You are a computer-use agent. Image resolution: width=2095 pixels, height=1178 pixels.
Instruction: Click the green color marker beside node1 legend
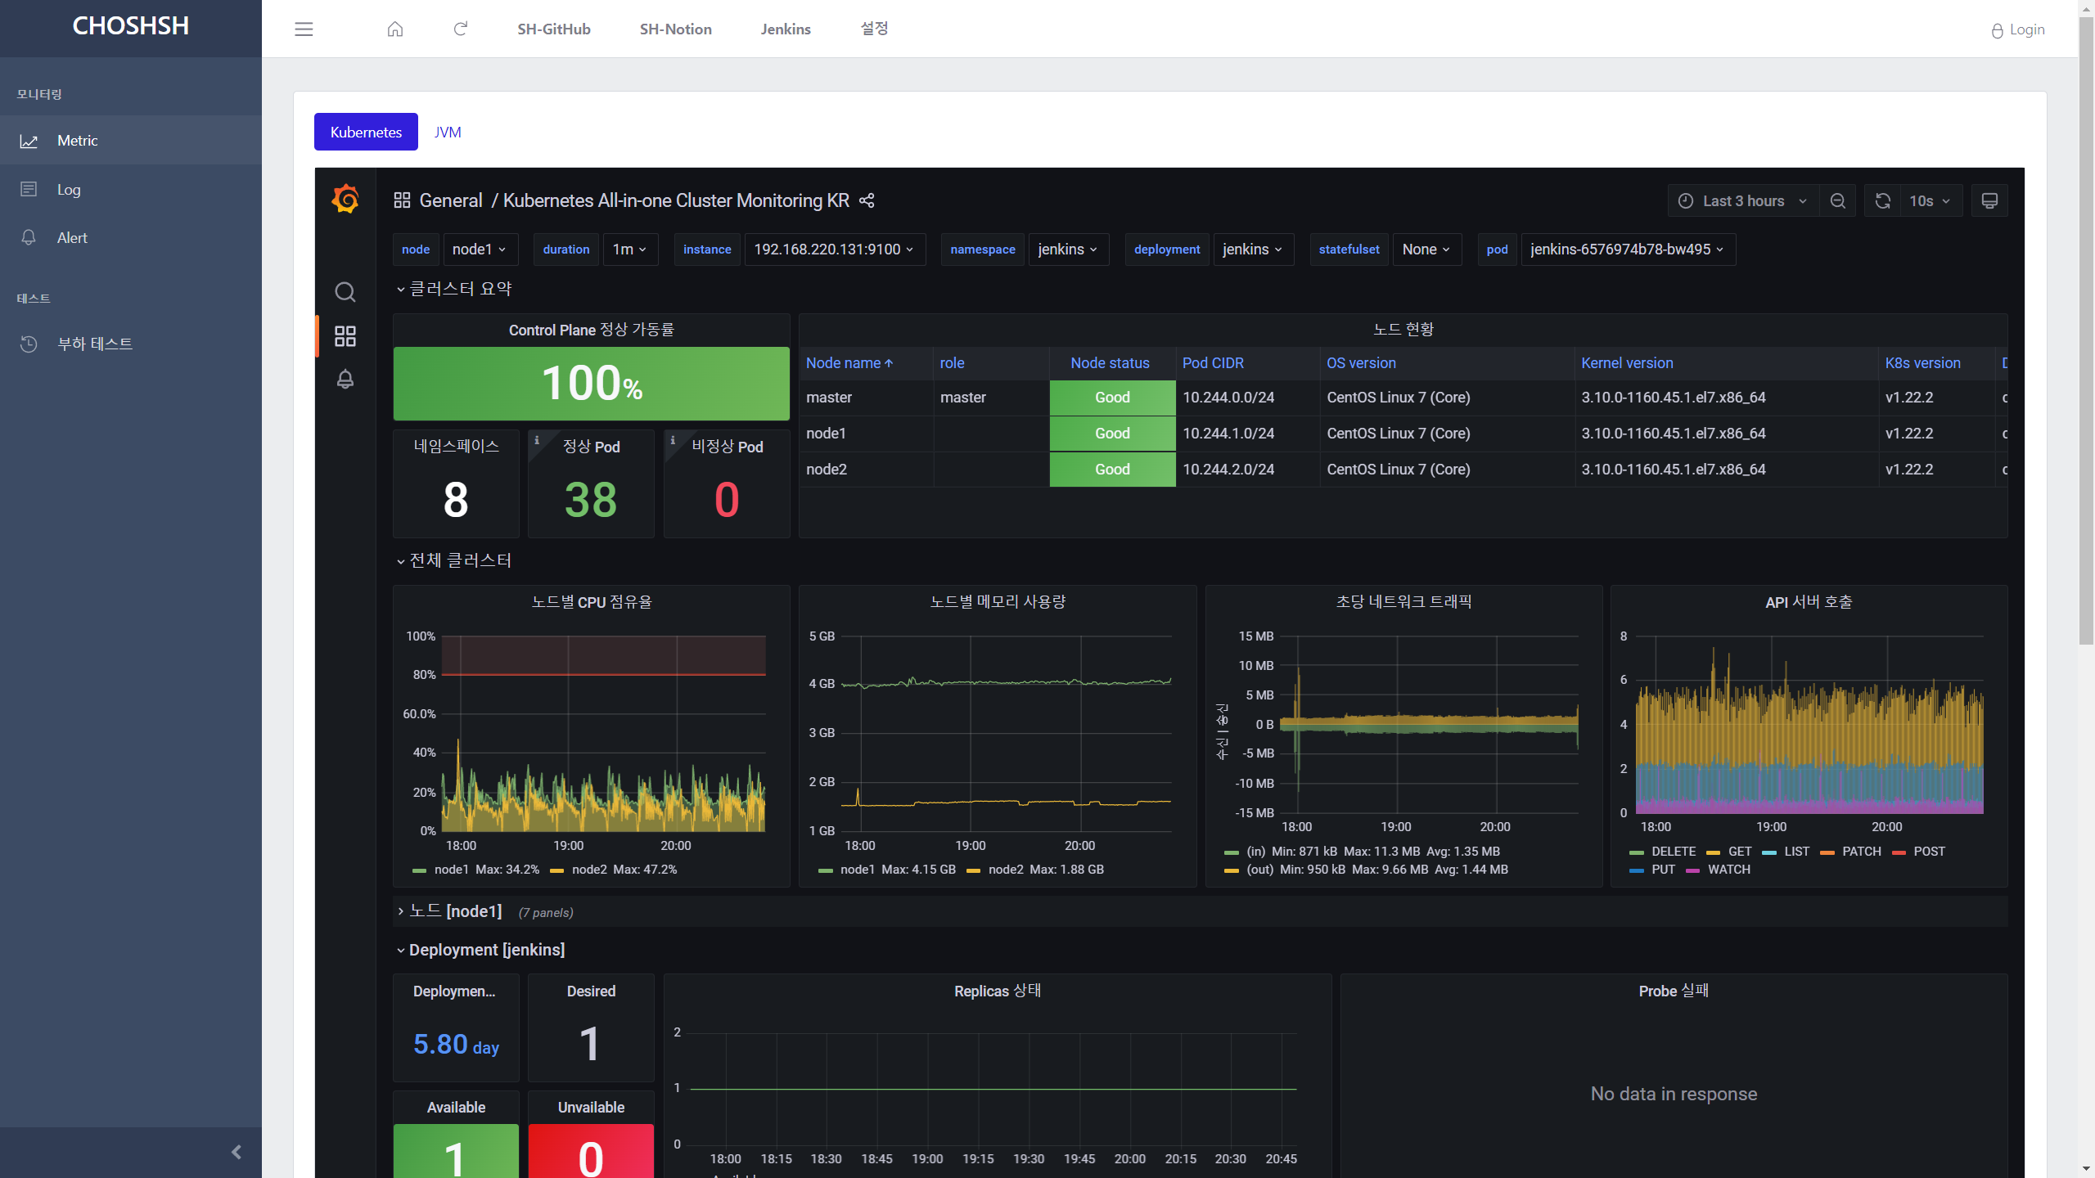pos(419,870)
